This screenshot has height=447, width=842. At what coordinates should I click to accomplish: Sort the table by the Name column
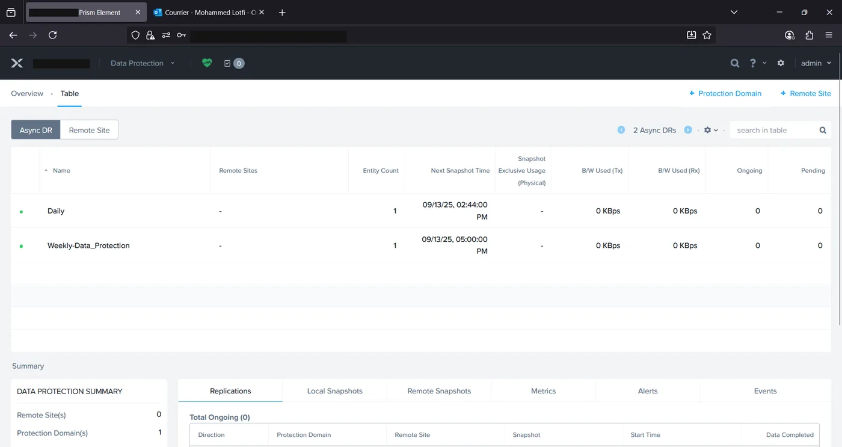pos(61,171)
